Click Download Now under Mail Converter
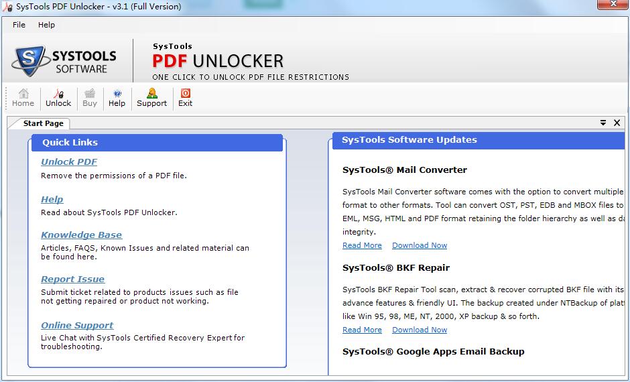Viewport: 630px width, 382px height. click(420, 245)
